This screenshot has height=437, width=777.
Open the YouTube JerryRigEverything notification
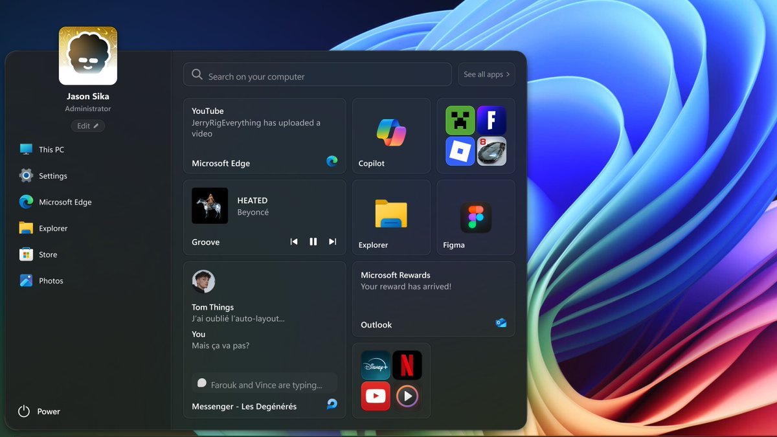(x=265, y=135)
